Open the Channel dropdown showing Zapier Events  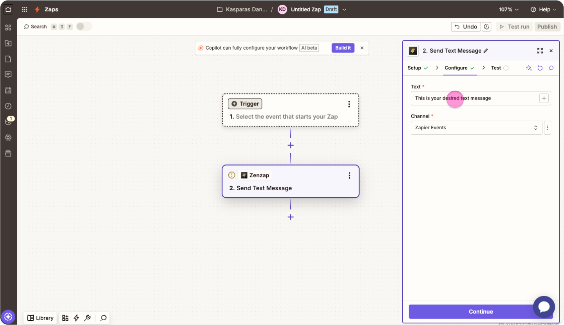click(x=476, y=128)
